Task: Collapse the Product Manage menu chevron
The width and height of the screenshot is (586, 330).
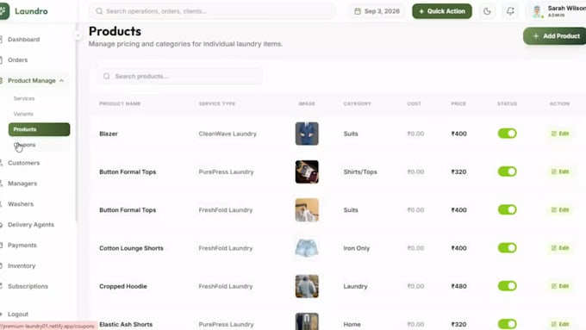Action: tap(62, 80)
